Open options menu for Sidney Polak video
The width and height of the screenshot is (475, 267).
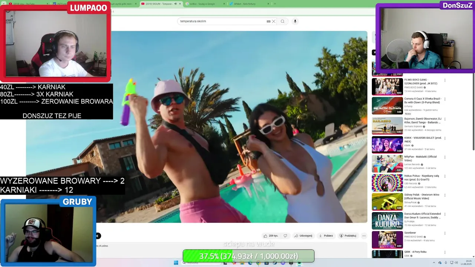tap(445, 195)
